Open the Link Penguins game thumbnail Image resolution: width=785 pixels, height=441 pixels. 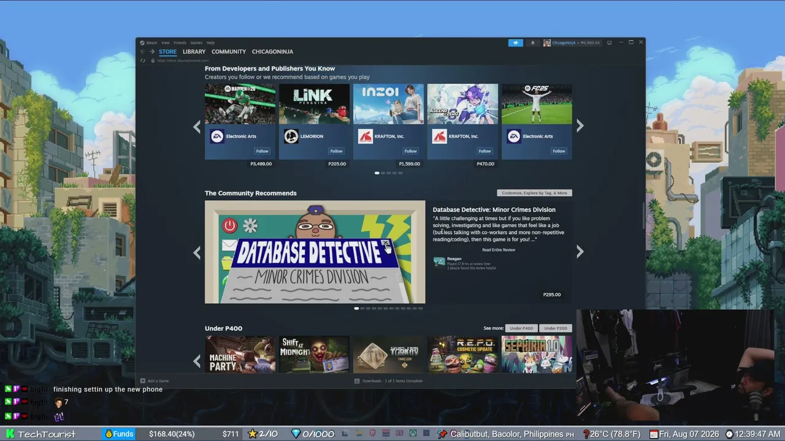point(314,104)
